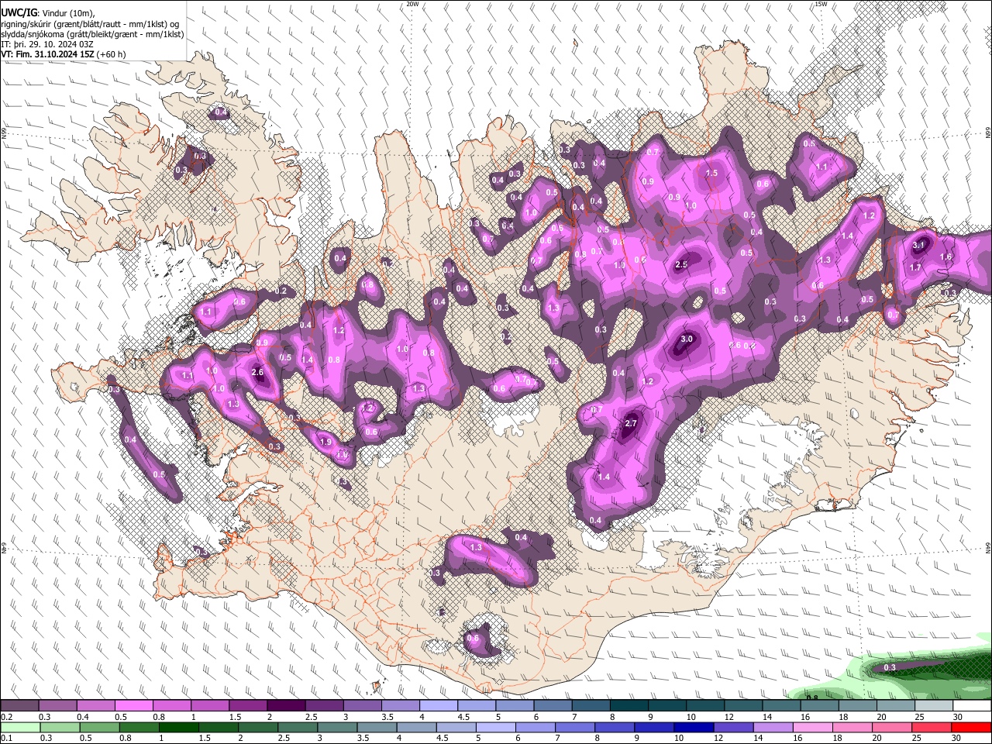Click the 2.5 value label on the map
Viewport: 992px width, 744px height.
[x=682, y=265]
